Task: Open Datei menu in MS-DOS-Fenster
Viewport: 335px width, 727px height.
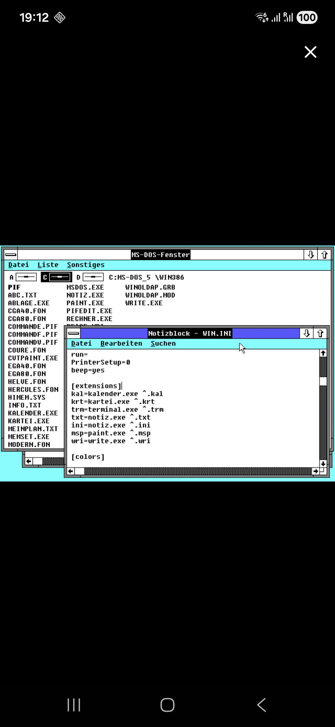Action: [x=19, y=265]
